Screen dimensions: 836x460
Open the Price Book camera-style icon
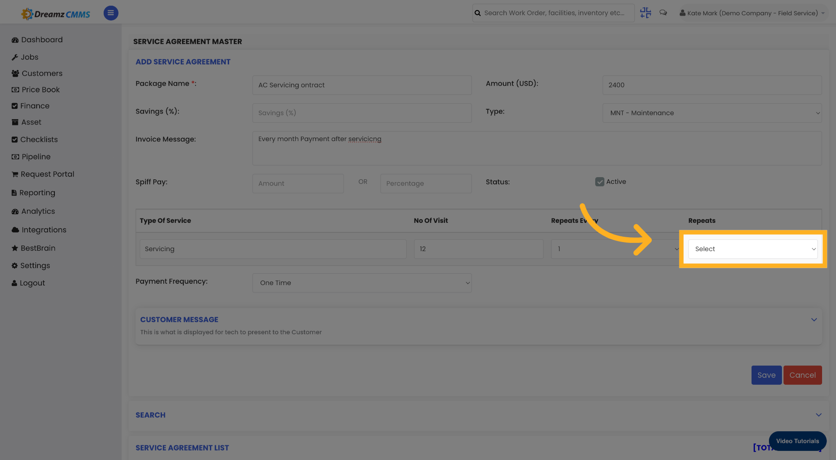[15, 90]
